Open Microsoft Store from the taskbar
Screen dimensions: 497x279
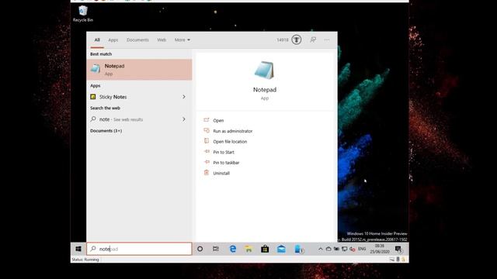[x=265, y=249]
